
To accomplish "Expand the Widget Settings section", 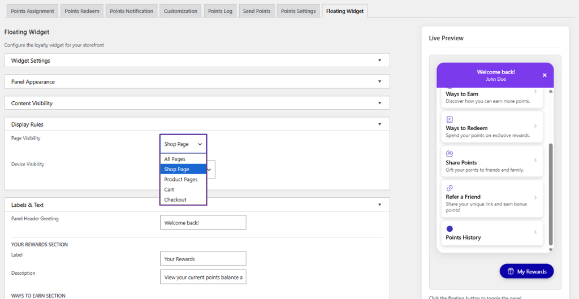I will (197, 60).
